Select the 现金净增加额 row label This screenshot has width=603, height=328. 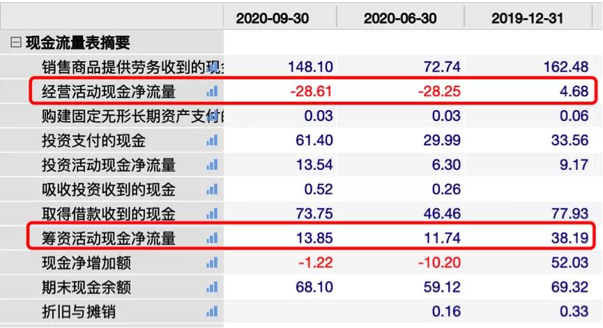[86, 263]
